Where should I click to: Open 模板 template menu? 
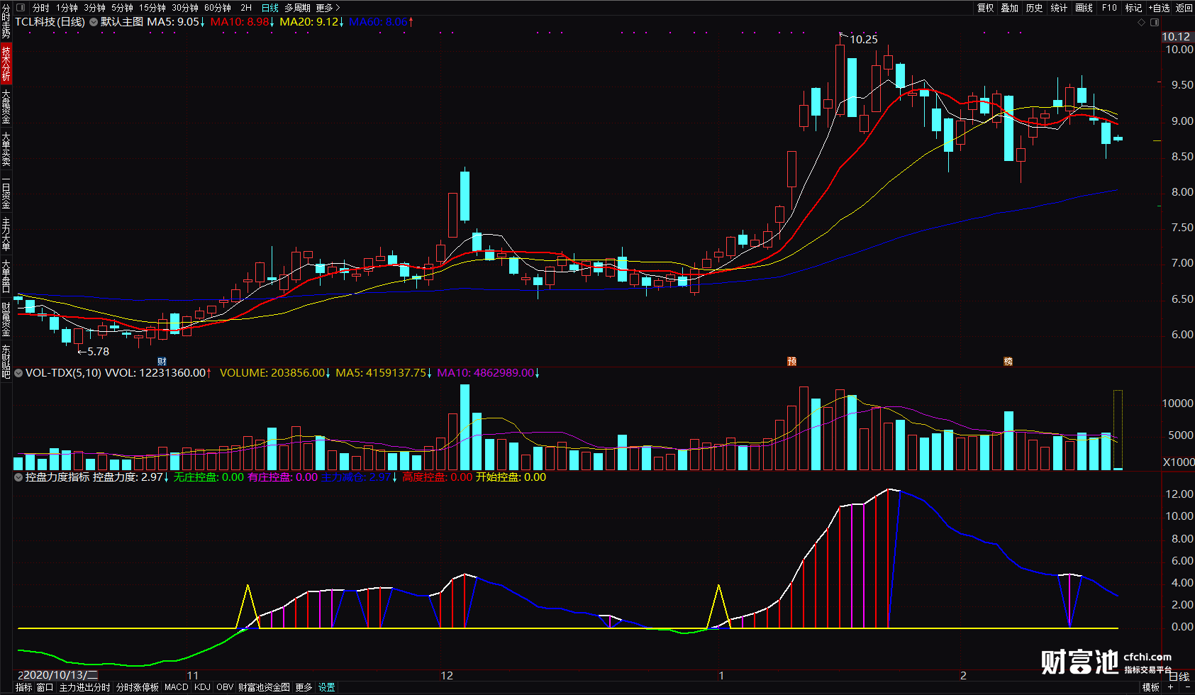(x=1150, y=687)
